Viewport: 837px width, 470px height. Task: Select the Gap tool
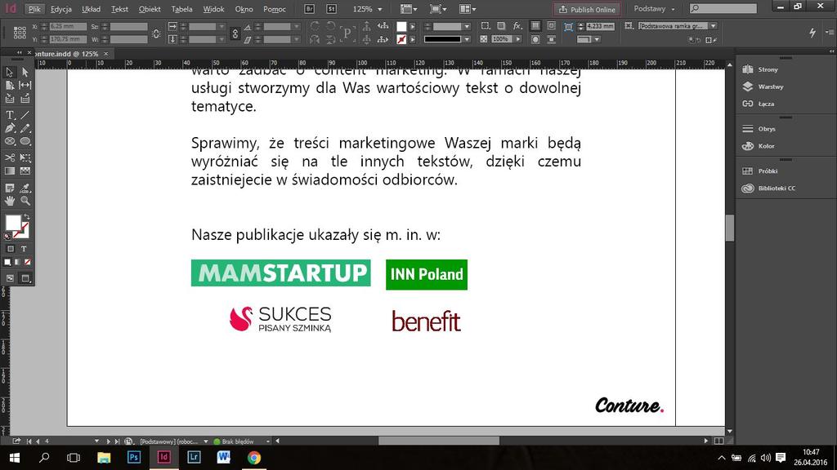click(x=25, y=85)
